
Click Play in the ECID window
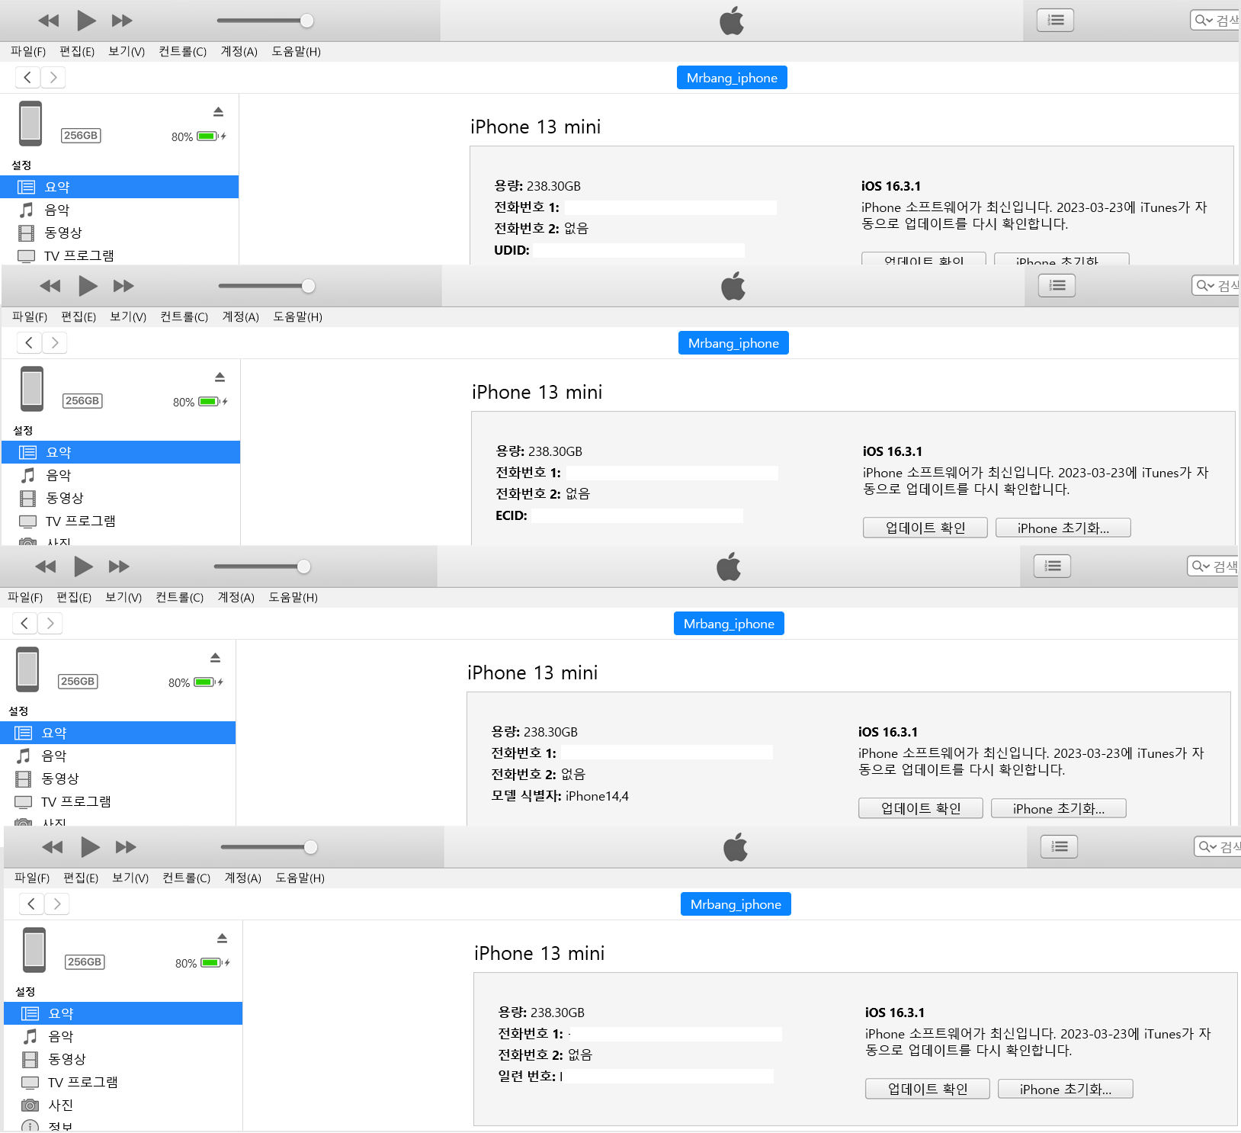[88, 286]
